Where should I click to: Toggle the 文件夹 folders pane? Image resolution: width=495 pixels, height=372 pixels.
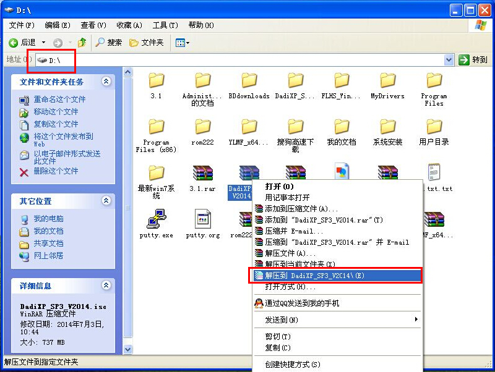(147, 43)
